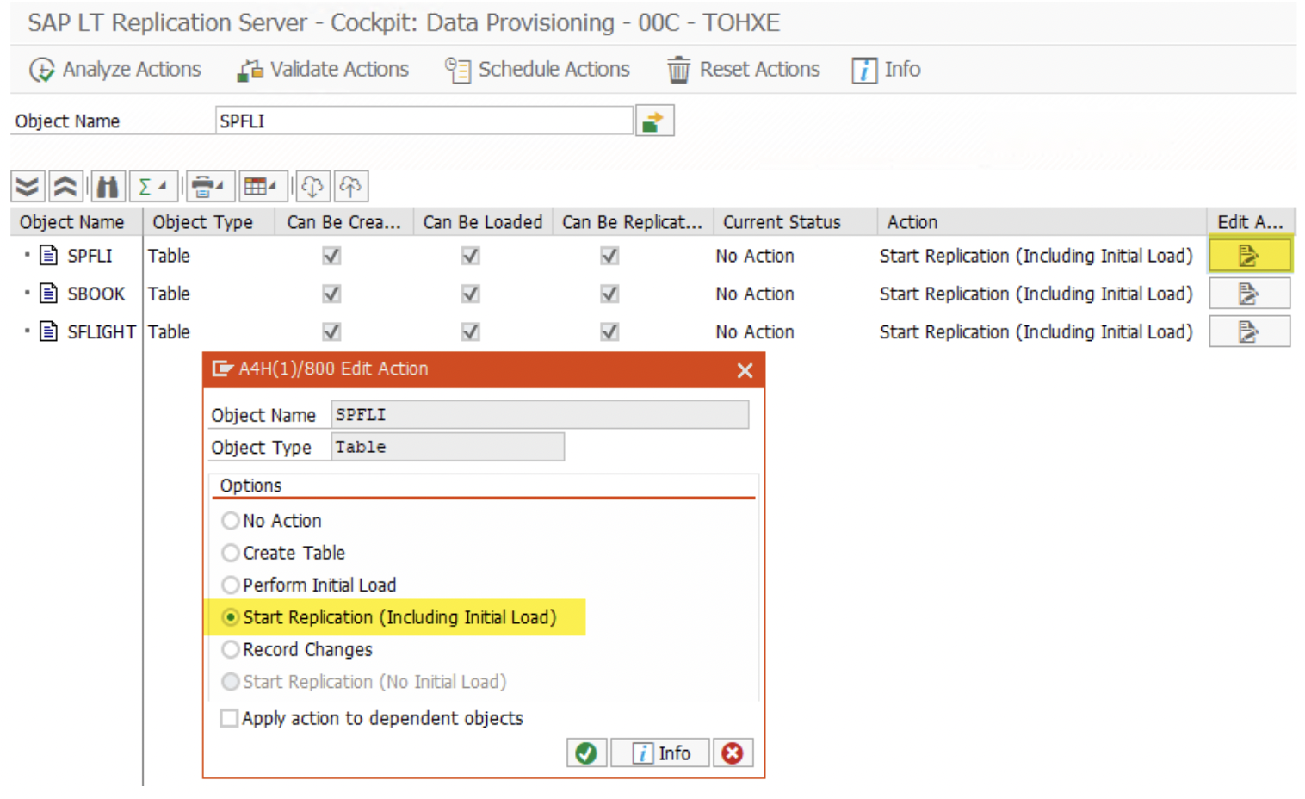The image size is (1305, 799).
Task: Click the Object Name column header
Action: (x=77, y=222)
